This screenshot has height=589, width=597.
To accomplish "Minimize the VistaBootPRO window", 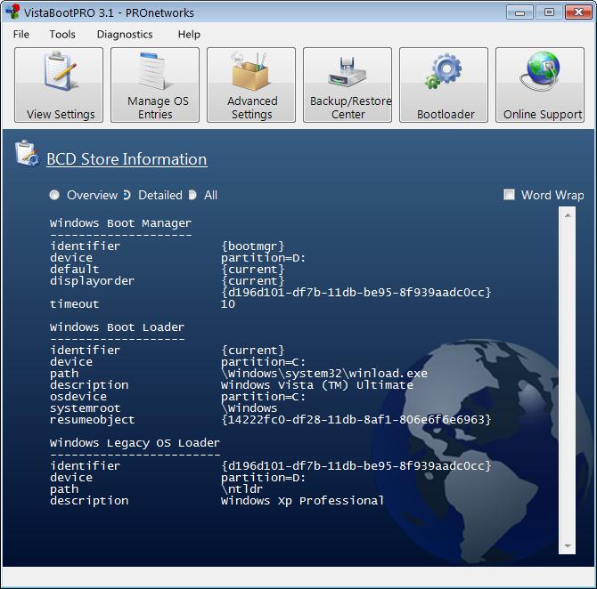I will (x=519, y=12).
